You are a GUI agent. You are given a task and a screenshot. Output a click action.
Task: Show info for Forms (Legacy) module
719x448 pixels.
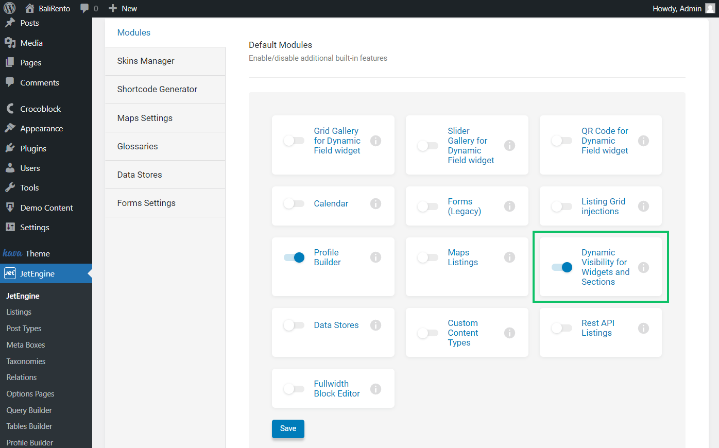[510, 206]
